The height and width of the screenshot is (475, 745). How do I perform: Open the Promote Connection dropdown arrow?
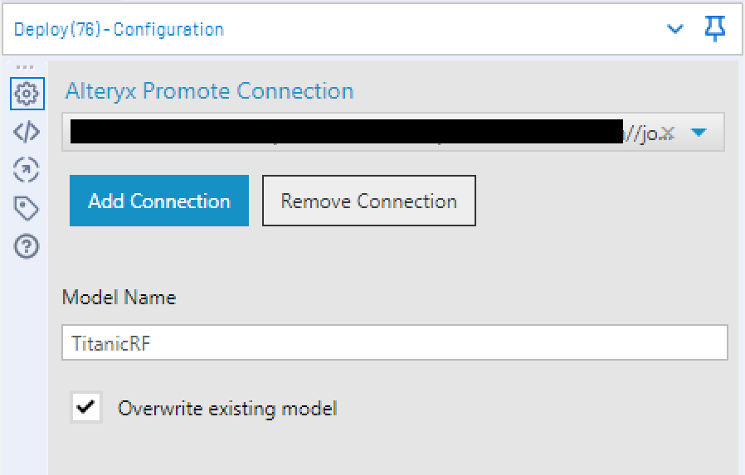[699, 132]
